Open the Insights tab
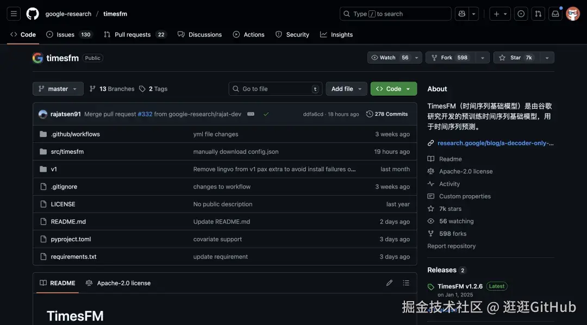Image resolution: width=587 pixels, height=325 pixels. point(336,34)
